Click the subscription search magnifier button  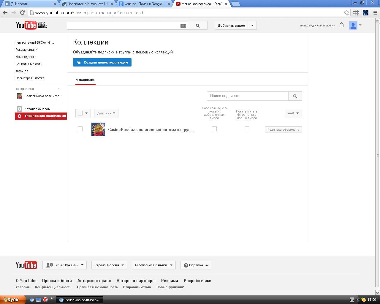[295, 96]
